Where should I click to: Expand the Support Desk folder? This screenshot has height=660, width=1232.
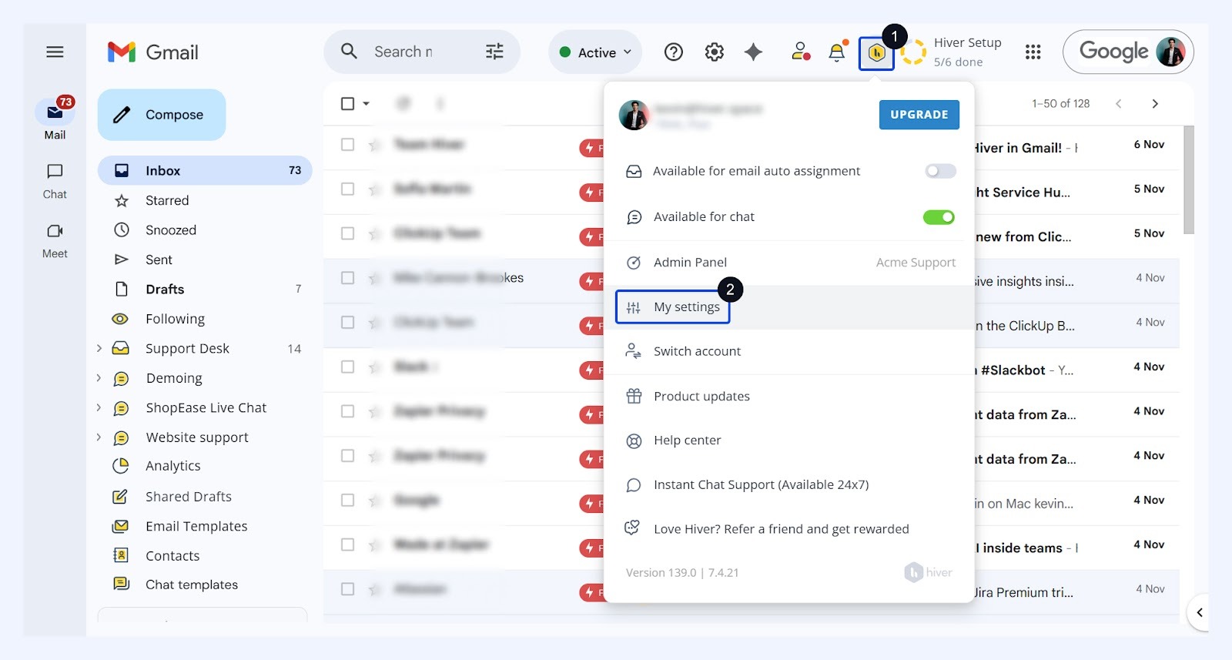(x=99, y=348)
